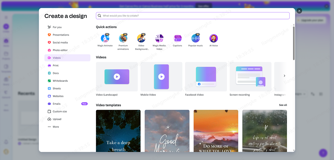Viewport: 334px width, 160px height.
Task: Select the Videos category
Action: 67,58
